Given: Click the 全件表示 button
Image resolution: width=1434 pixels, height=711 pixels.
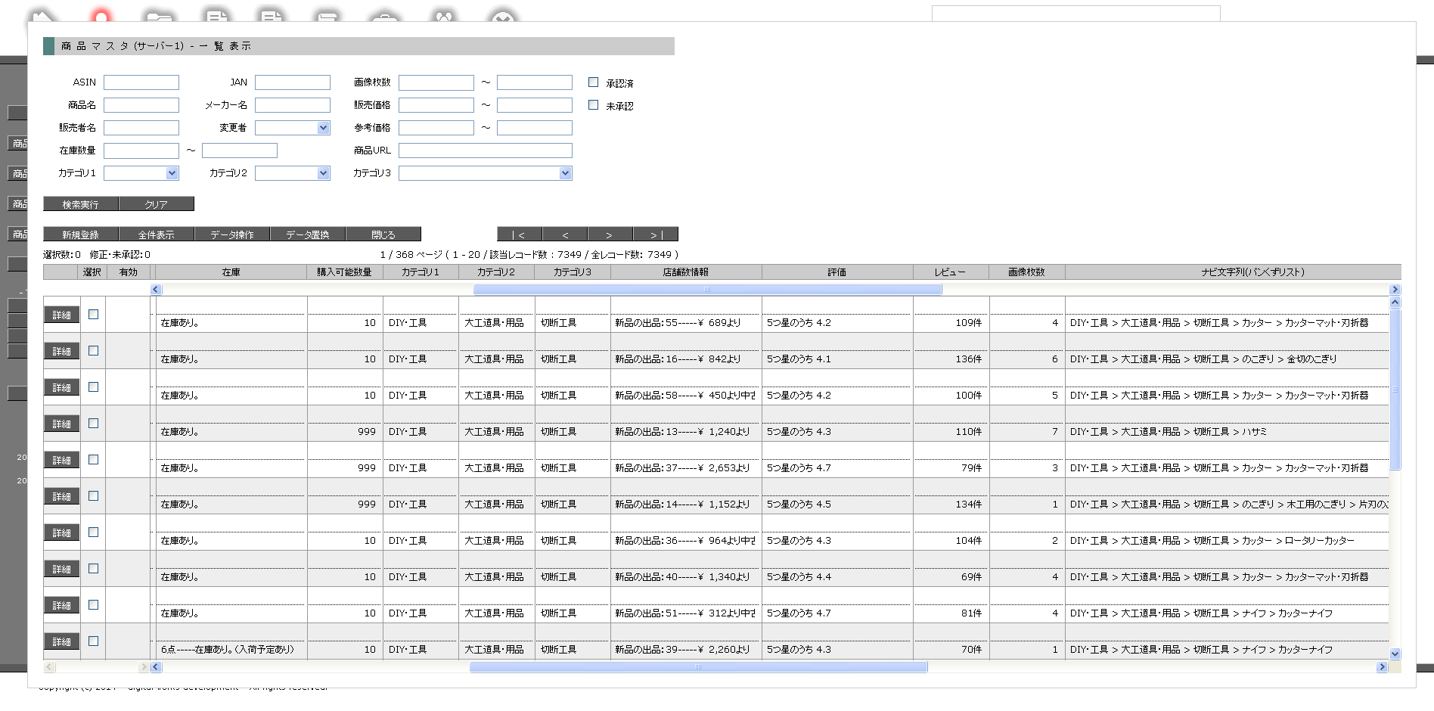Looking at the screenshot, I should [x=156, y=234].
